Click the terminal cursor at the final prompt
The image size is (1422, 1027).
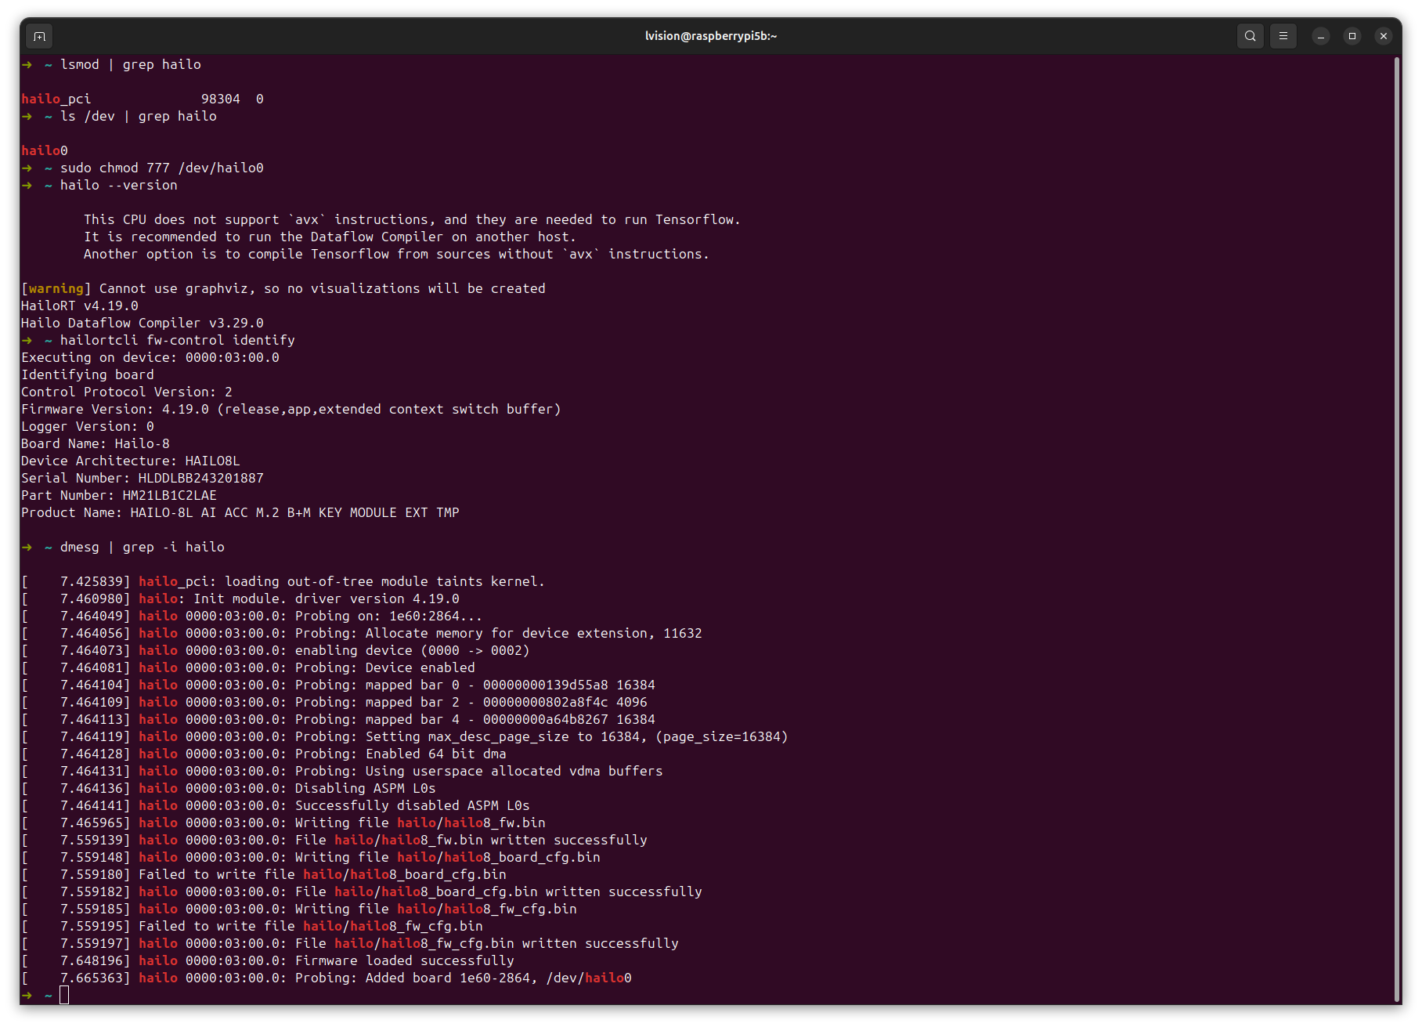tap(64, 996)
